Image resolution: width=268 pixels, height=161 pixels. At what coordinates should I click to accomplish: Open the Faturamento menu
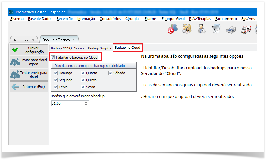(x=226, y=19)
